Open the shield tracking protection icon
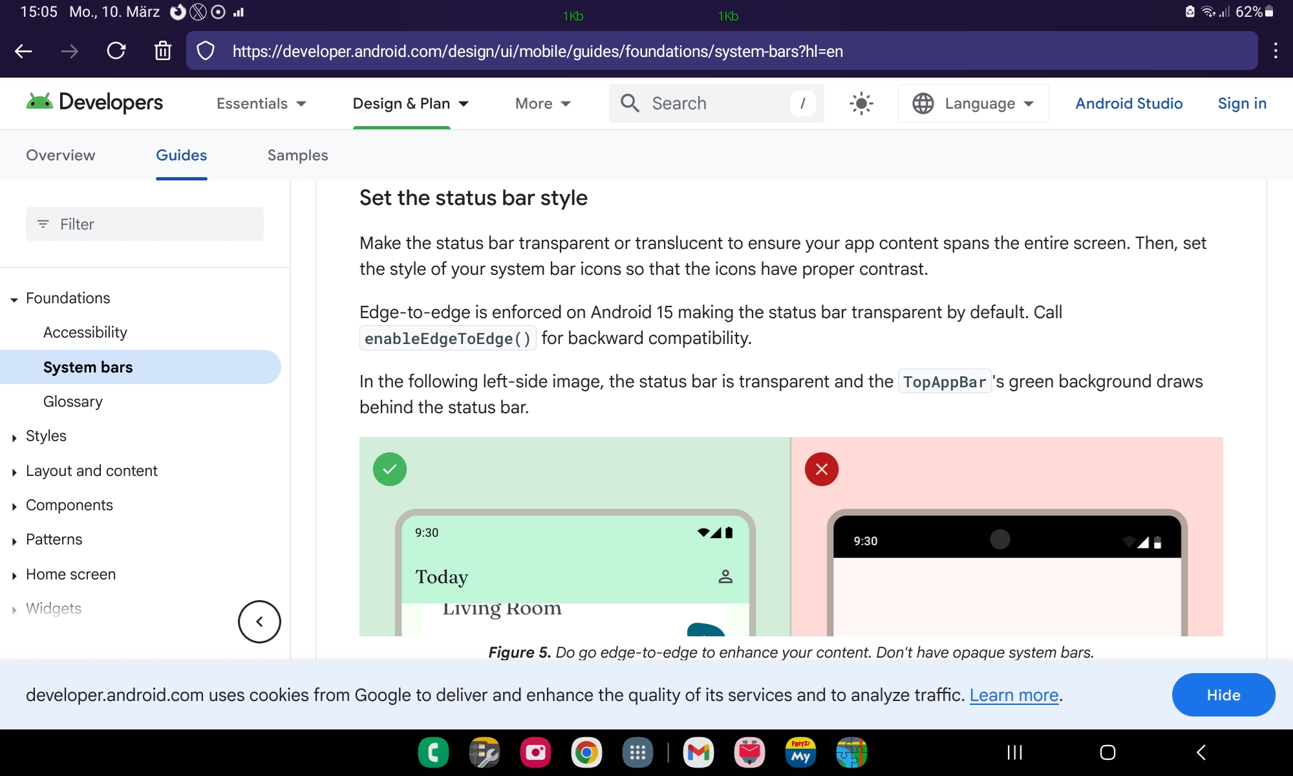The width and height of the screenshot is (1293, 776). 206,51
